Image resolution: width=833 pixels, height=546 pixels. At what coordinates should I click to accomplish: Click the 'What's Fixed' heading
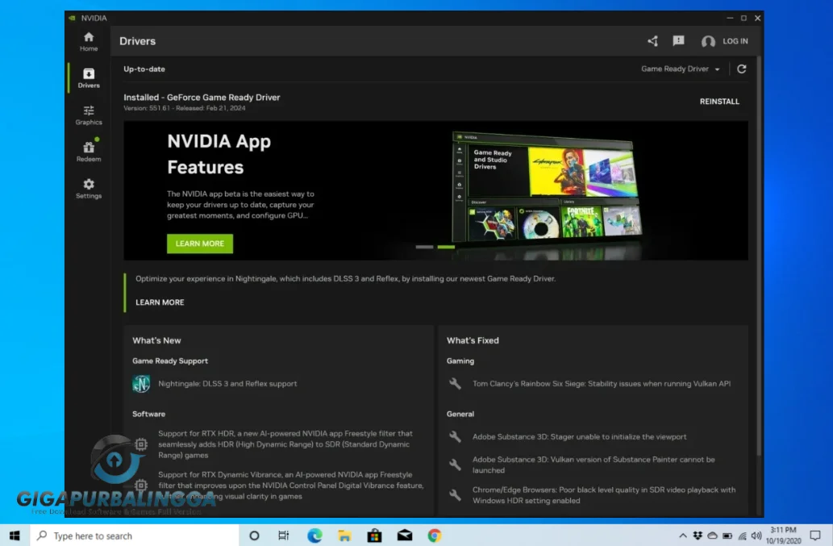pyautogui.click(x=473, y=340)
